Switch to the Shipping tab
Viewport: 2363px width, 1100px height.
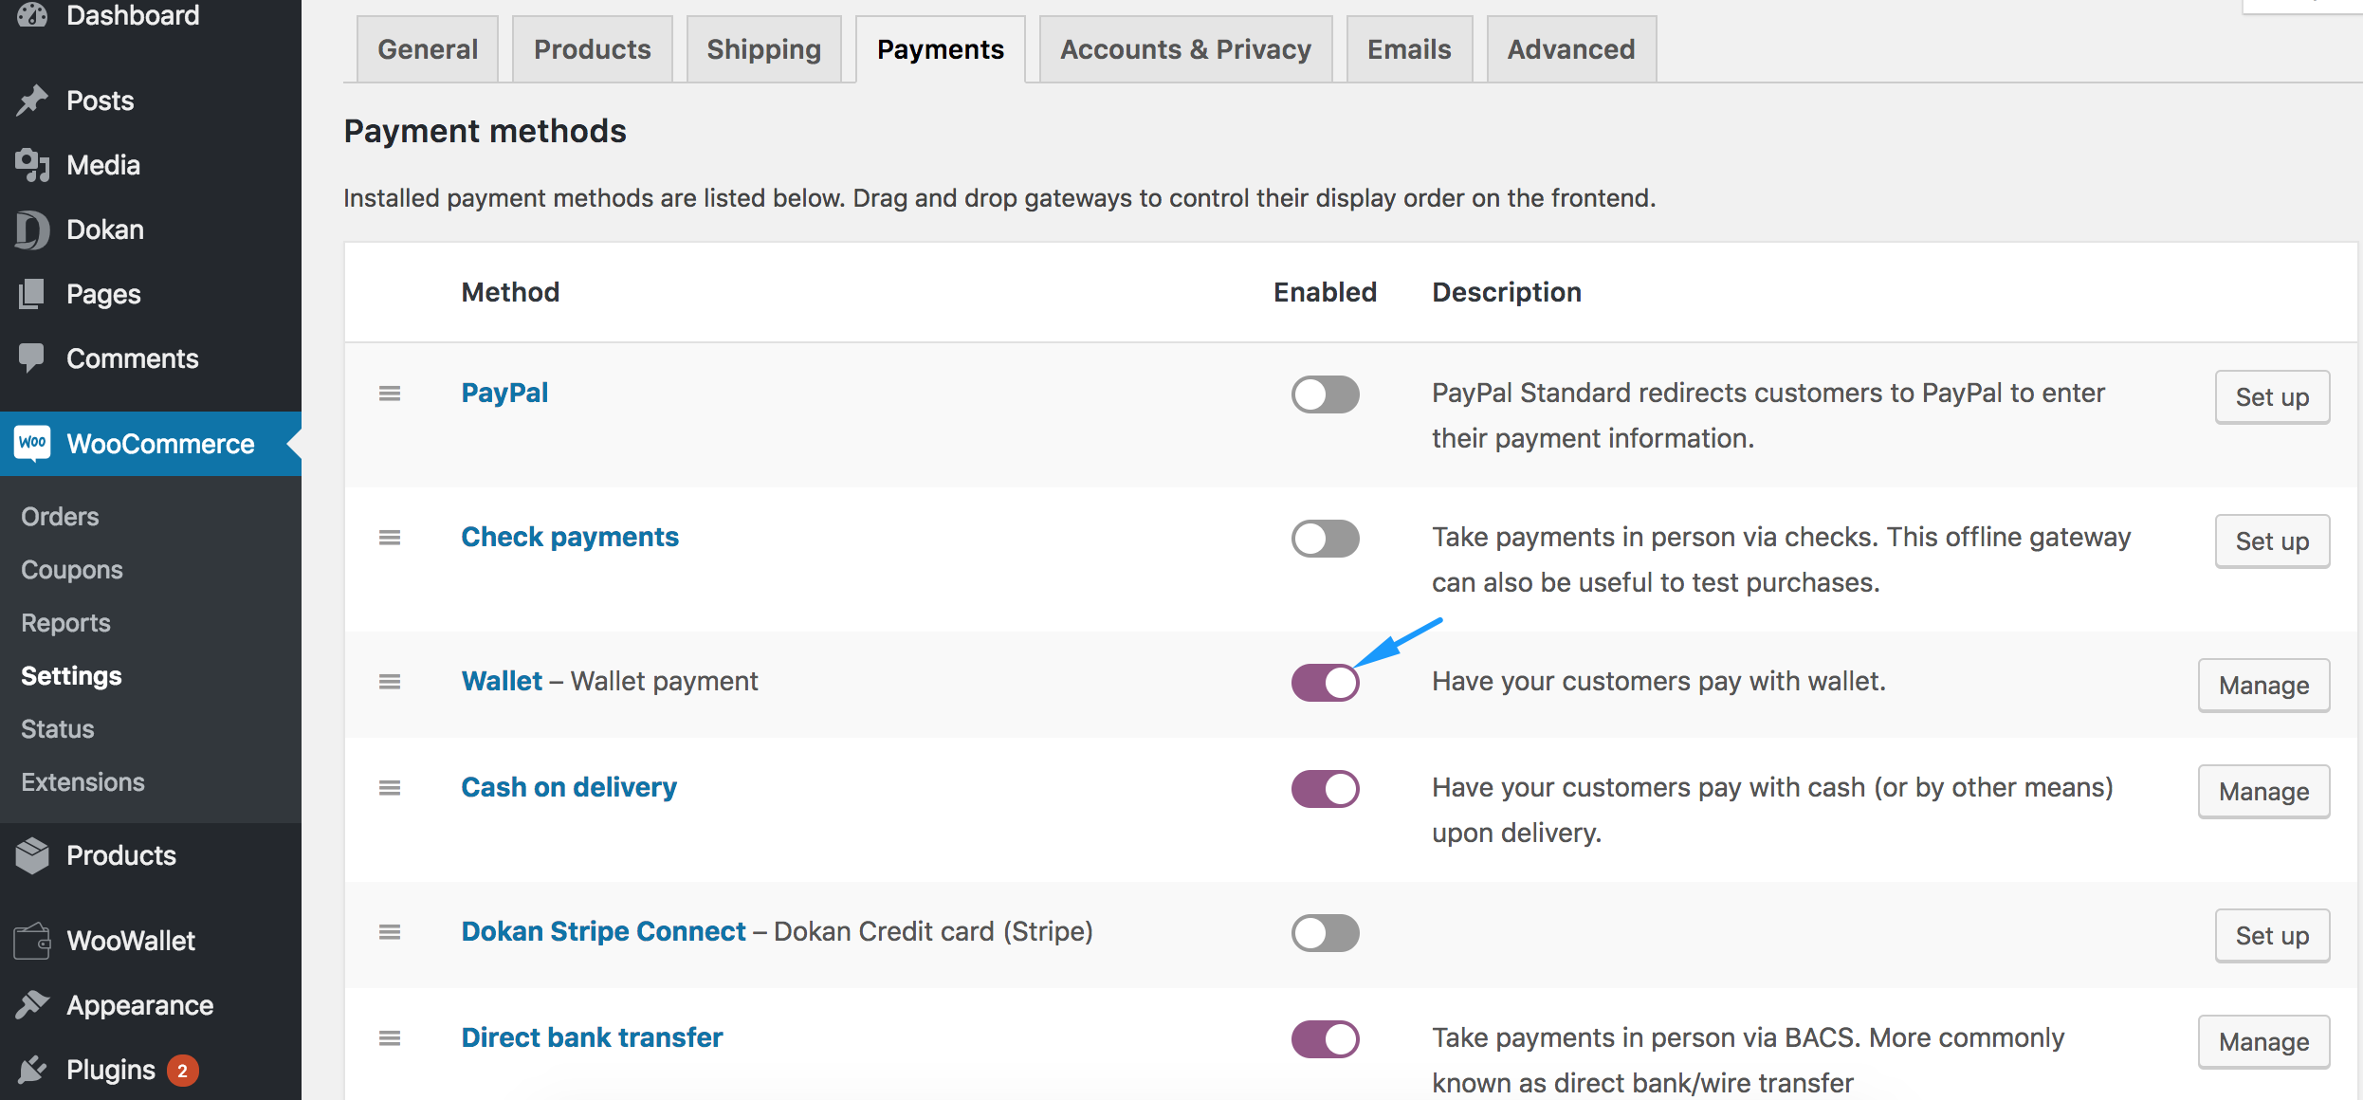coord(763,49)
